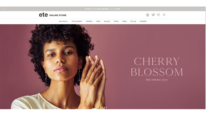
Task: Open the account login icon
Action: (147, 15)
